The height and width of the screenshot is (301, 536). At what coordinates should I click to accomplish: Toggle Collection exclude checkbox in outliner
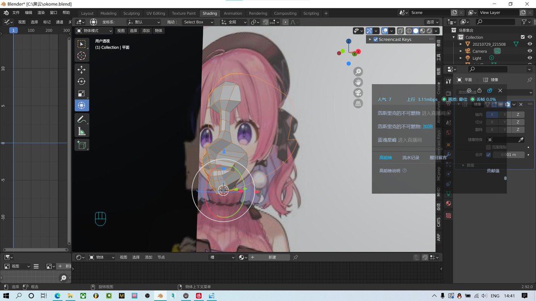pos(523,37)
